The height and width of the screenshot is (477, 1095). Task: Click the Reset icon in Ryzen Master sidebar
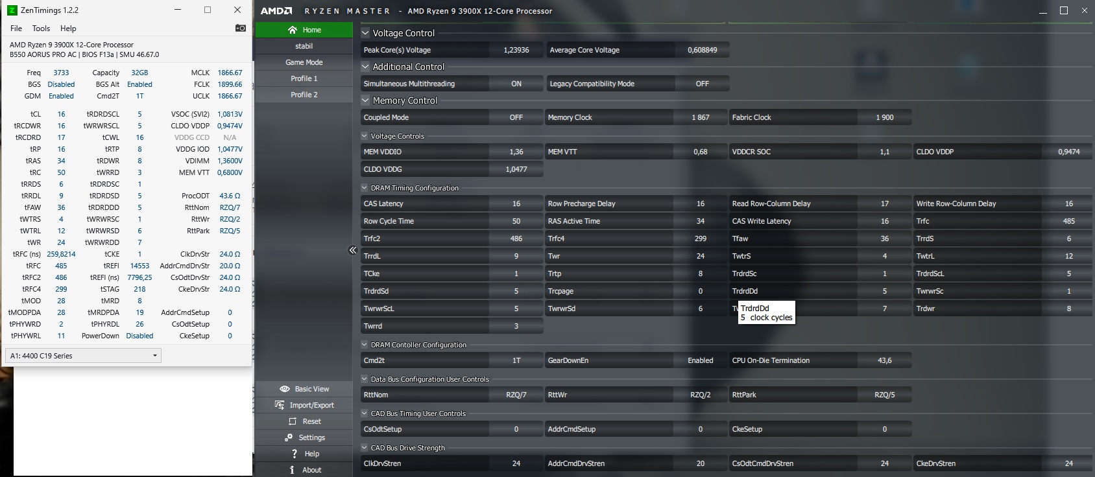click(293, 421)
